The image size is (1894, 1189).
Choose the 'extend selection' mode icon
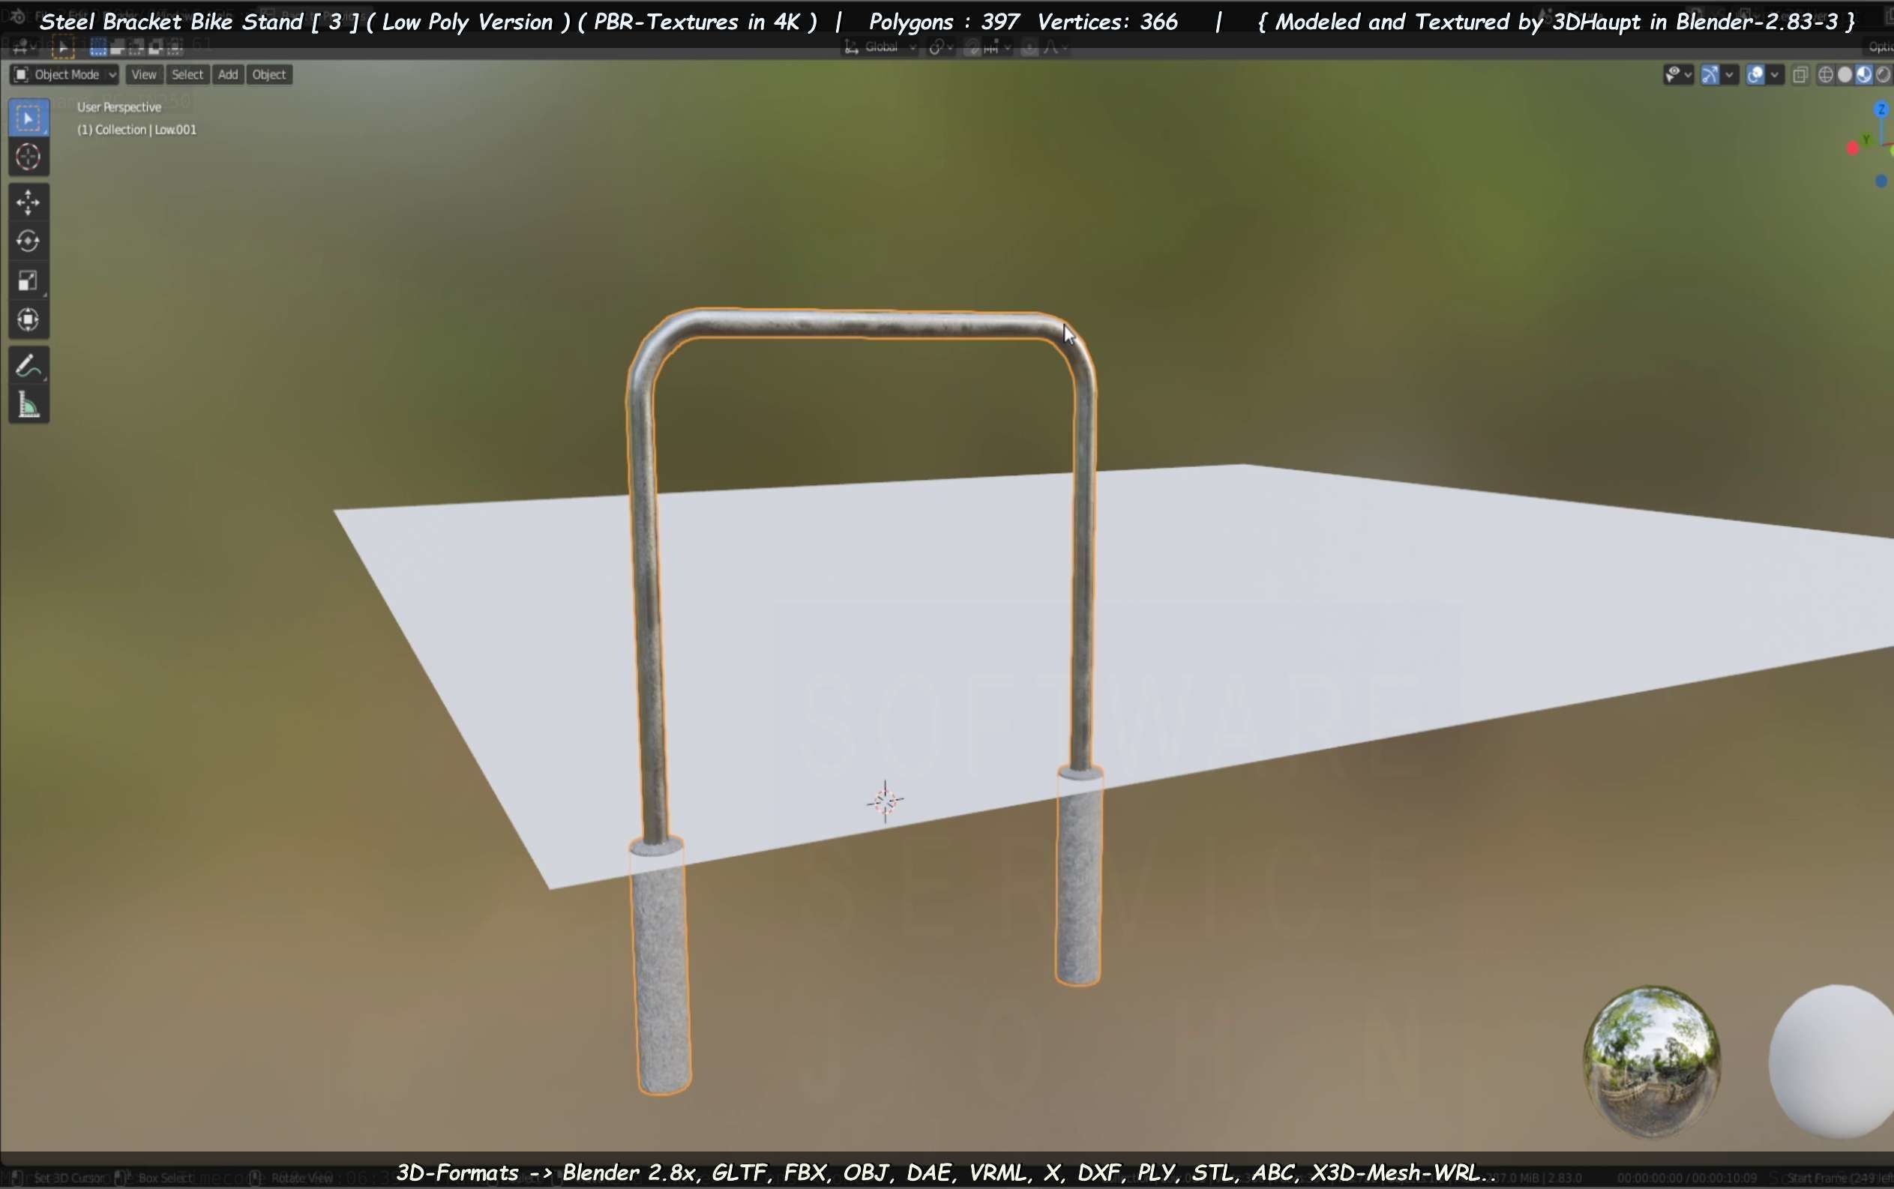point(117,48)
